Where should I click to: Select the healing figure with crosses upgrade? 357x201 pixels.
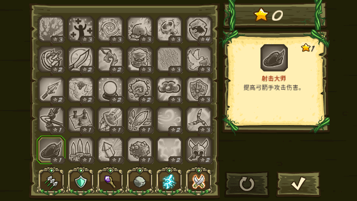pyautogui.click(x=80, y=29)
